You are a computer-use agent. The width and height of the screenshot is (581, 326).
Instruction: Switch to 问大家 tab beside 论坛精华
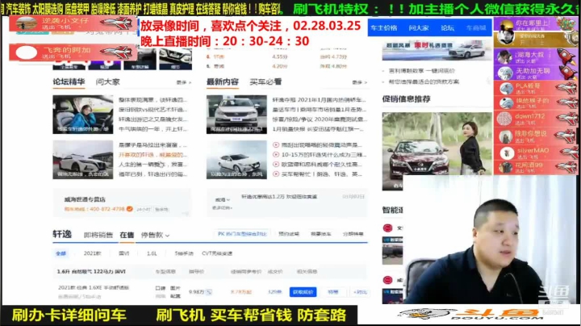coord(108,81)
